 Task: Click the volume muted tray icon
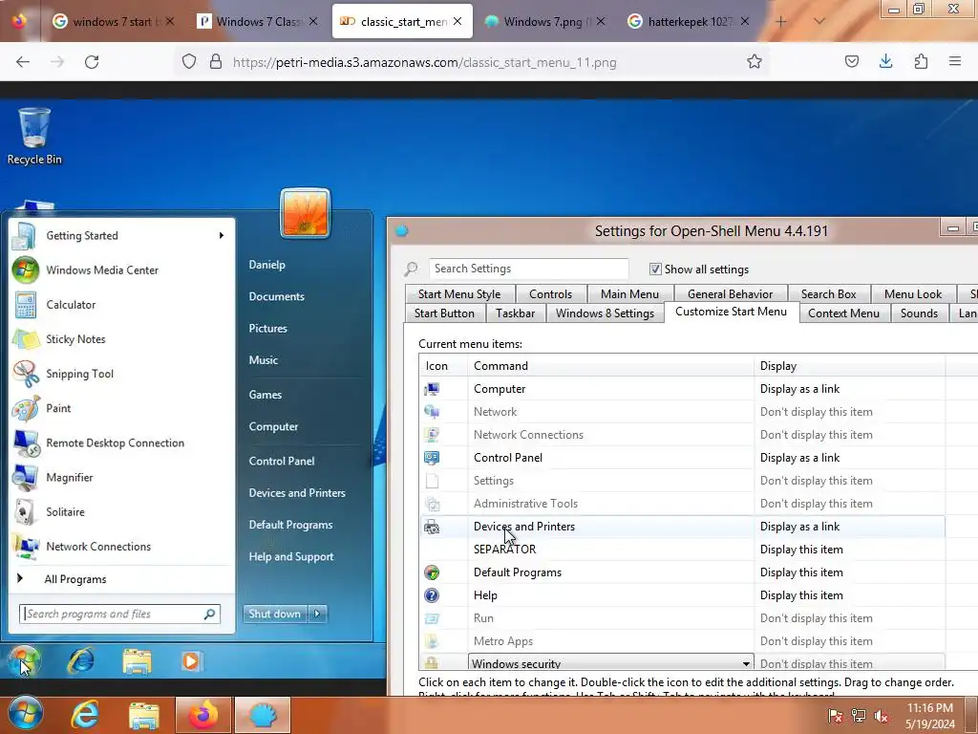point(882,716)
